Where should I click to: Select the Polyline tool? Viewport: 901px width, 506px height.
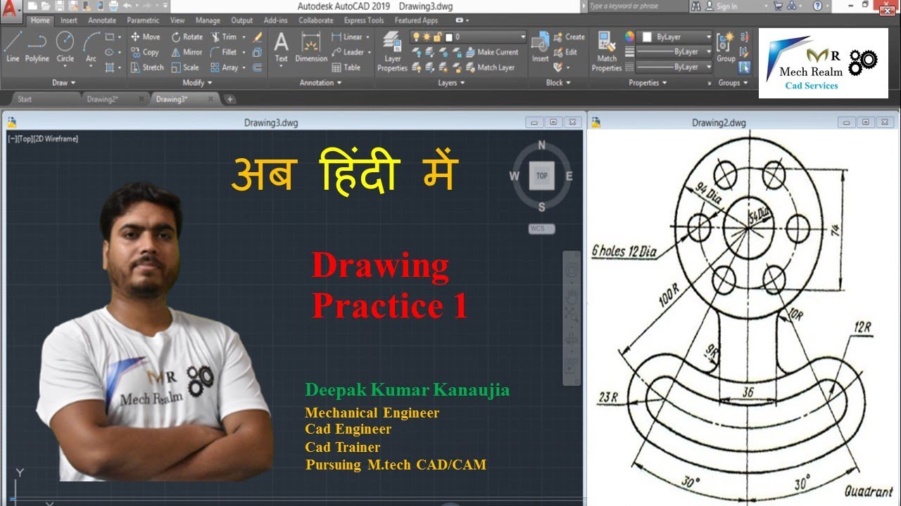pos(37,47)
